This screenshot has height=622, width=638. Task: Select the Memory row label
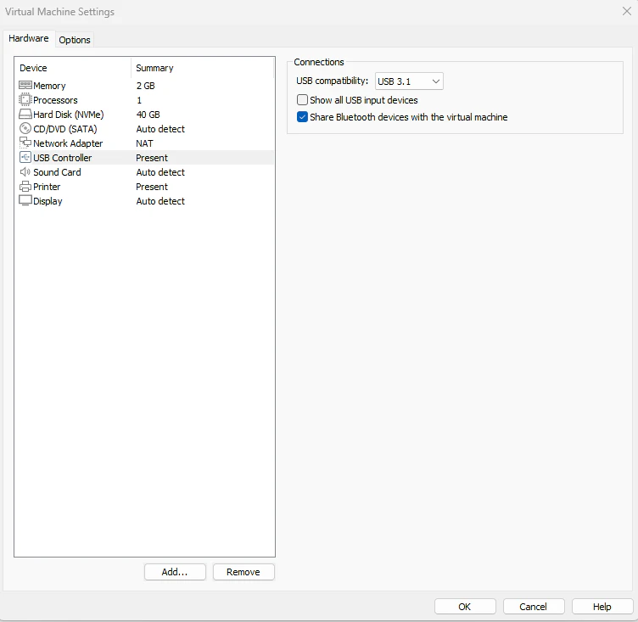pos(49,86)
